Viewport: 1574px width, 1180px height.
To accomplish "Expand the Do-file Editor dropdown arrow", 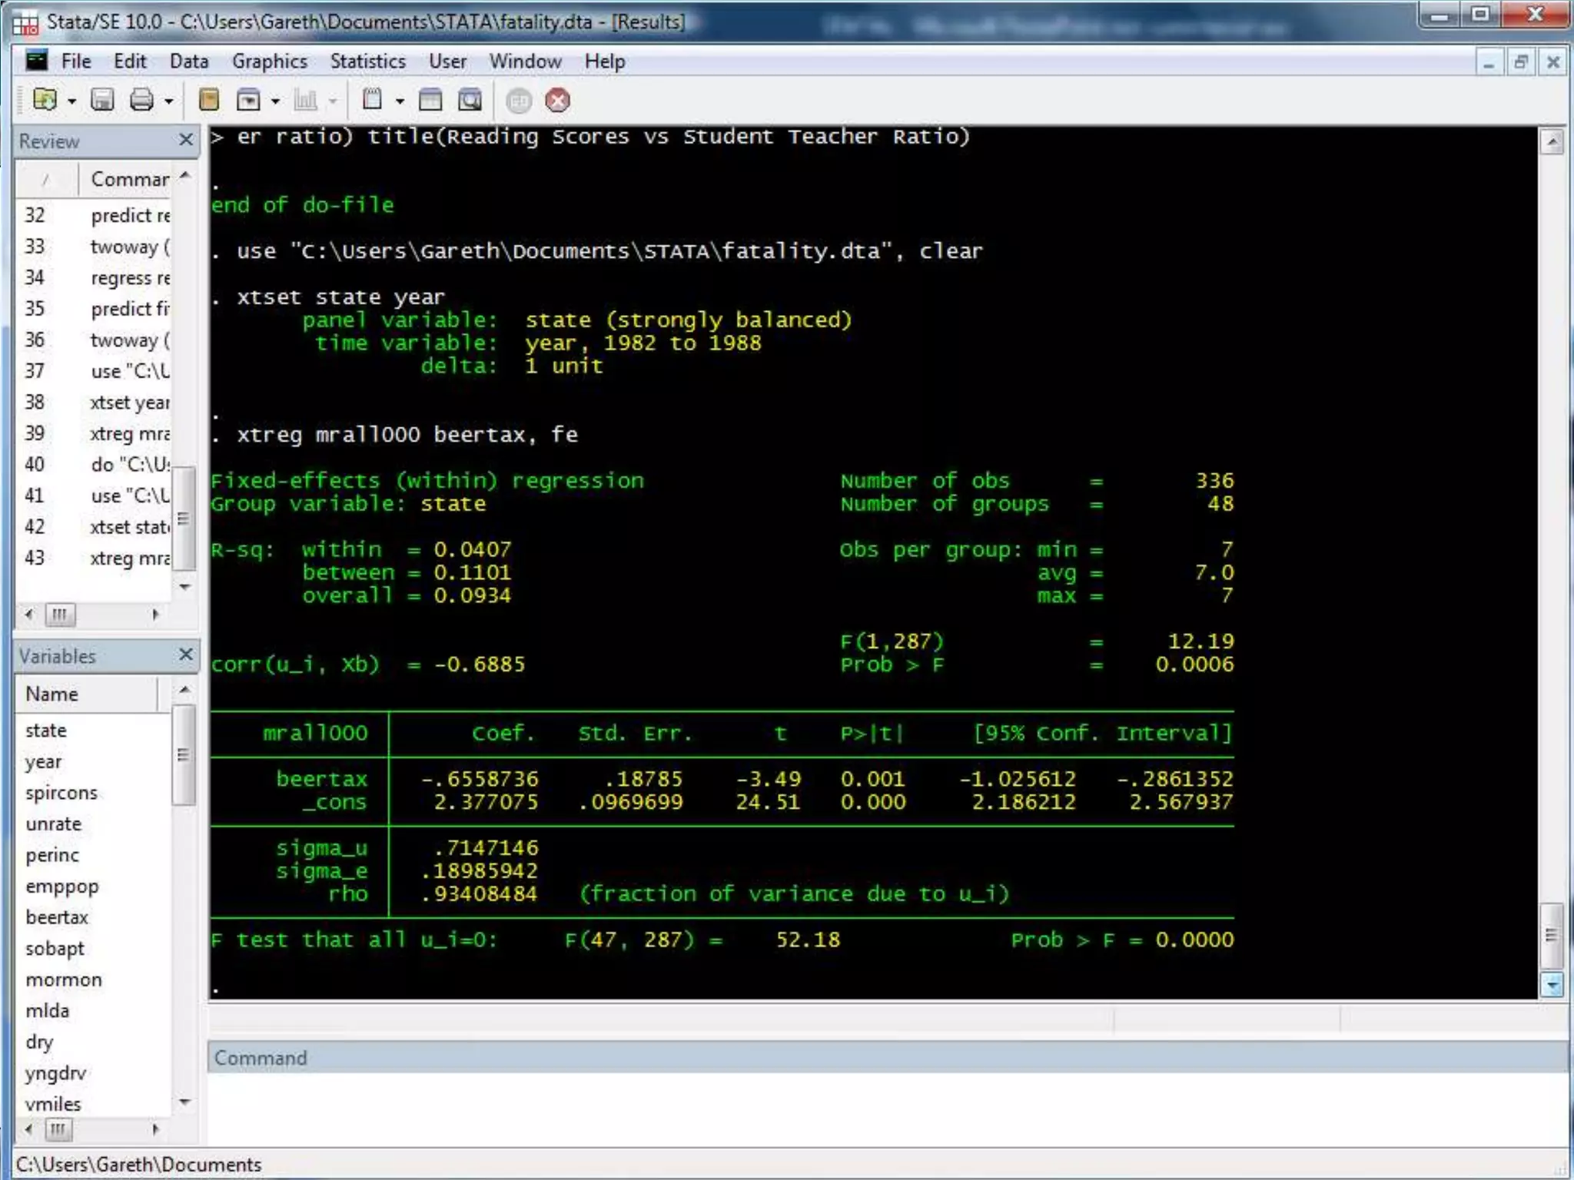I will [x=400, y=101].
